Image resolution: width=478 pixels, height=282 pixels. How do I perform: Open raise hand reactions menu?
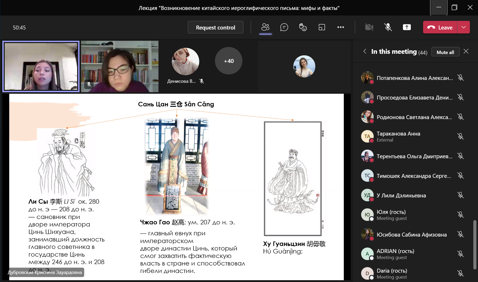303,27
